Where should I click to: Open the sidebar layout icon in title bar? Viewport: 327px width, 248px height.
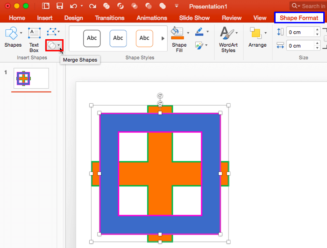coord(45,6)
